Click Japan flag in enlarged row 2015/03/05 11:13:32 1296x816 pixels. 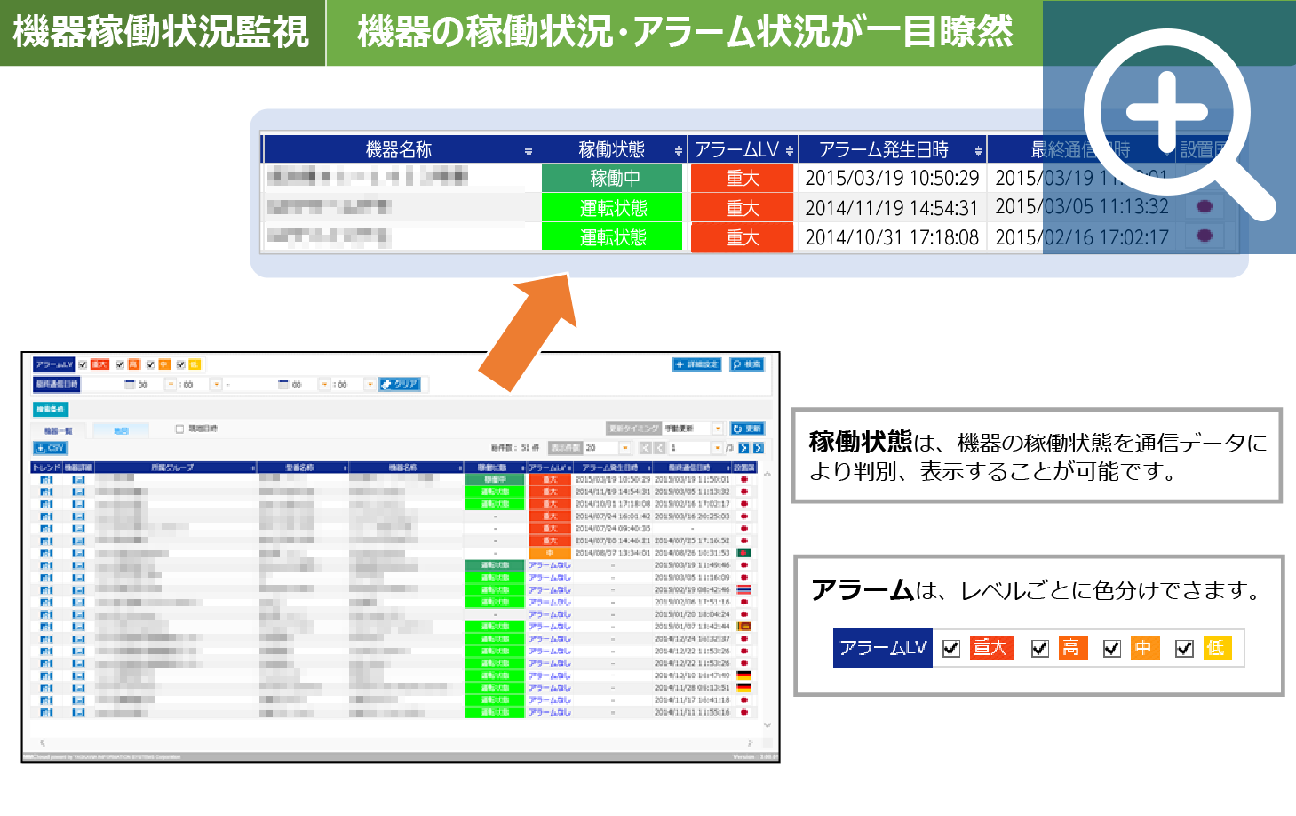[1205, 206]
